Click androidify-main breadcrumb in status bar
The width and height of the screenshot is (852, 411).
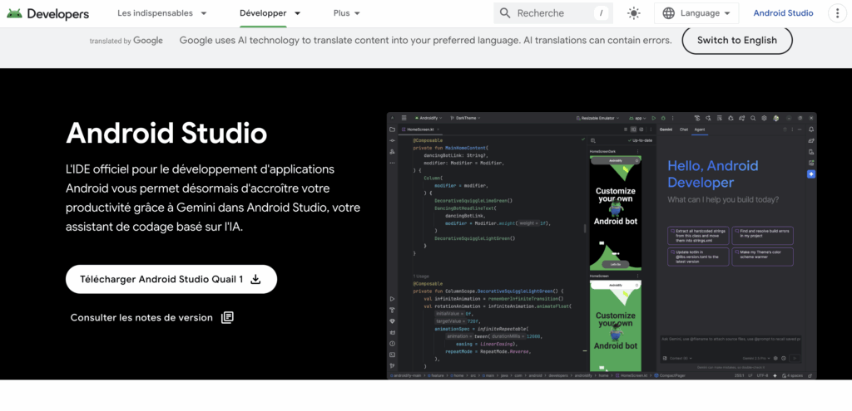coord(407,375)
